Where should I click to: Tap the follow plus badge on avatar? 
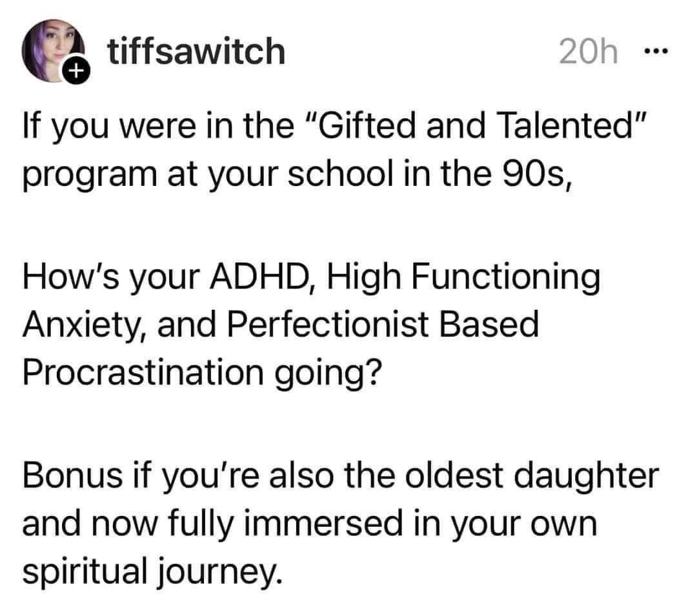point(76,74)
